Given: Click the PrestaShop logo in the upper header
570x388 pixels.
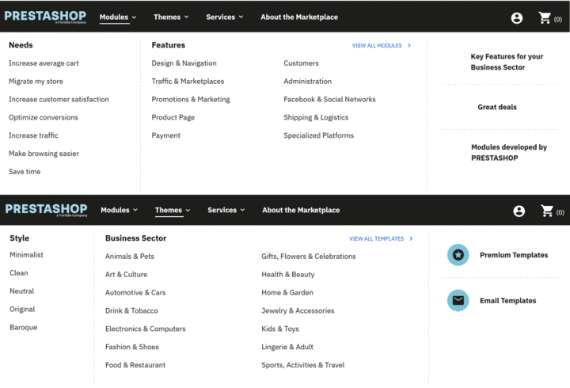Looking at the screenshot, I should 45,17.
